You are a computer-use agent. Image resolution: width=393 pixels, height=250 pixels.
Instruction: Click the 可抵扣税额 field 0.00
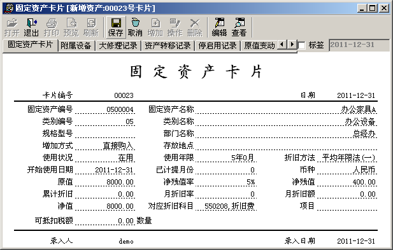[x=105, y=221]
